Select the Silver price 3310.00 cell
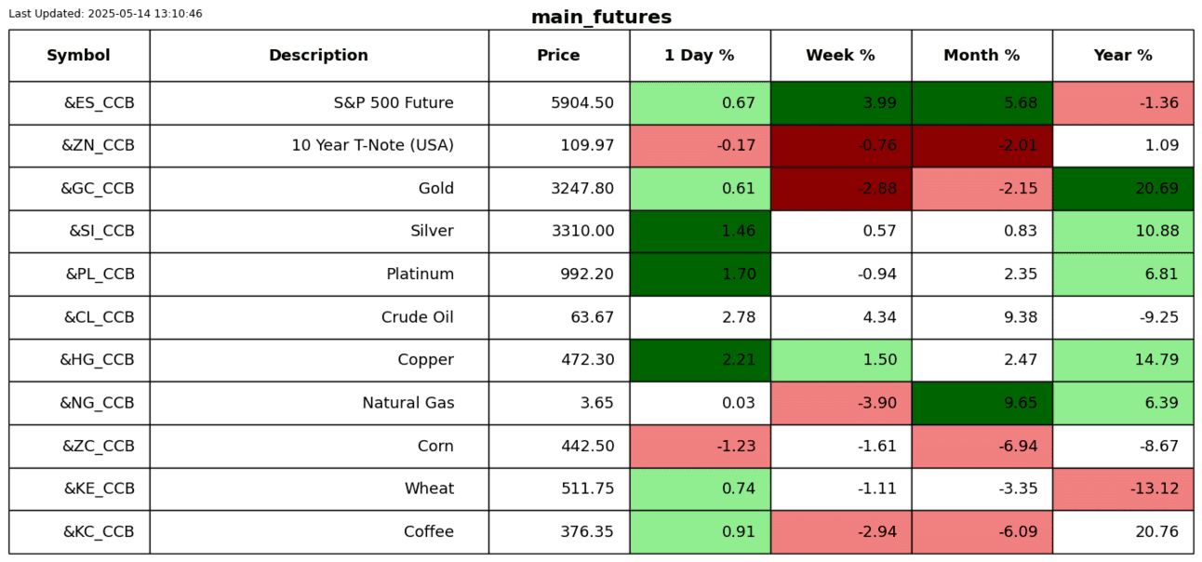The height and width of the screenshot is (562, 1202). (x=582, y=232)
